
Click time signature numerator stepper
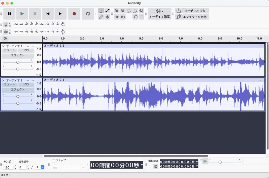pyautogui.click(x=28, y=167)
